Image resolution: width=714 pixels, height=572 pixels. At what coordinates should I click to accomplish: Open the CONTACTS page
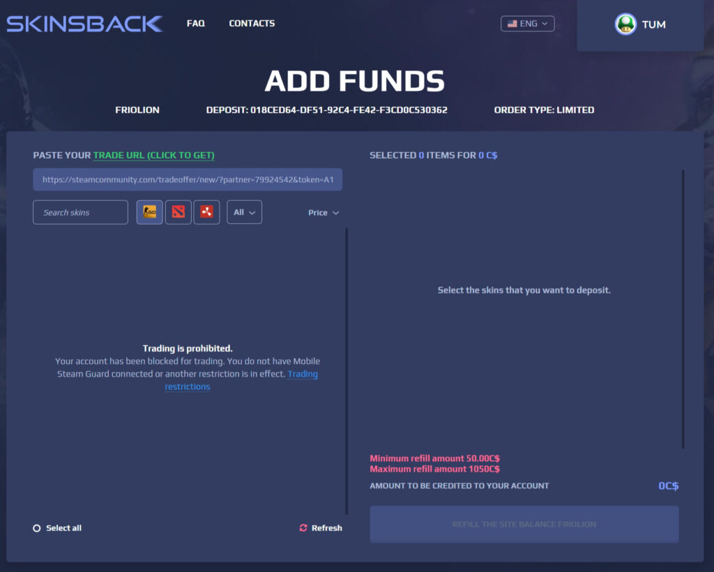252,23
